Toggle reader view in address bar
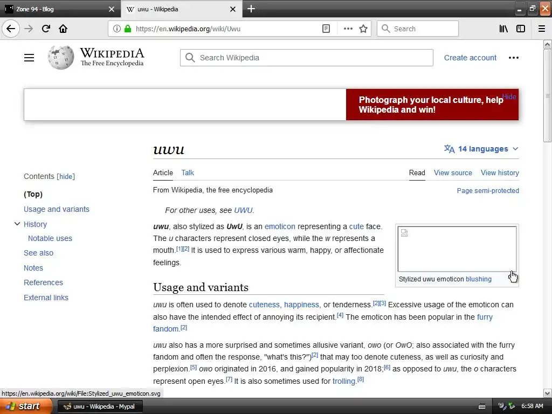 tap(326, 29)
